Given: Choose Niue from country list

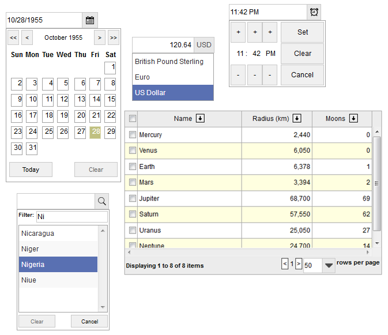Looking at the screenshot, I should coord(58,280).
